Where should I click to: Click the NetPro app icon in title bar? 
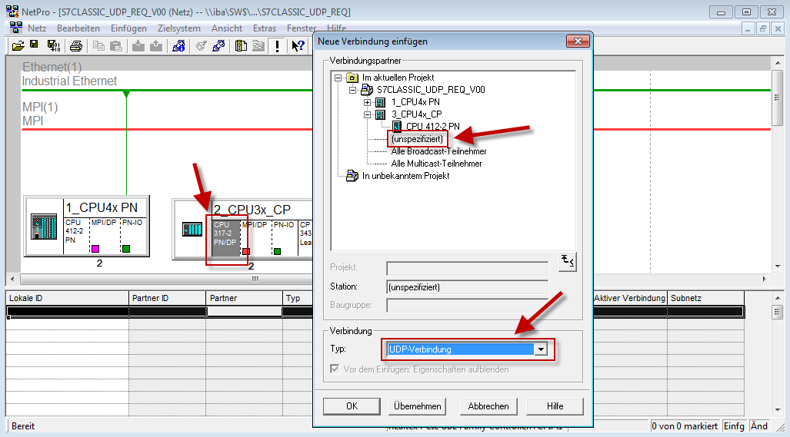[12, 11]
